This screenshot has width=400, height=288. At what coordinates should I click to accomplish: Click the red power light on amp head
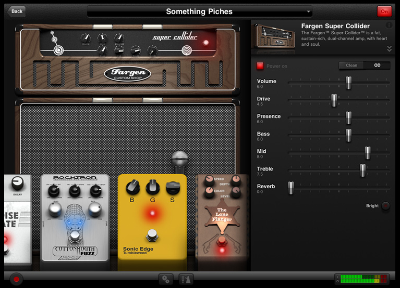[x=206, y=43]
